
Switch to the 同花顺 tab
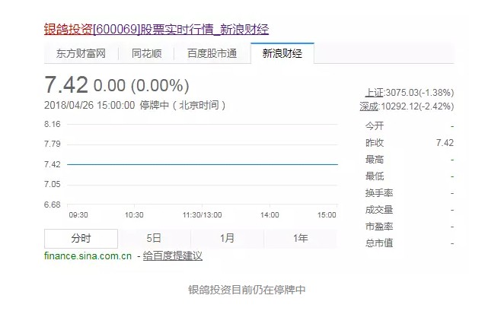tap(147, 53)
